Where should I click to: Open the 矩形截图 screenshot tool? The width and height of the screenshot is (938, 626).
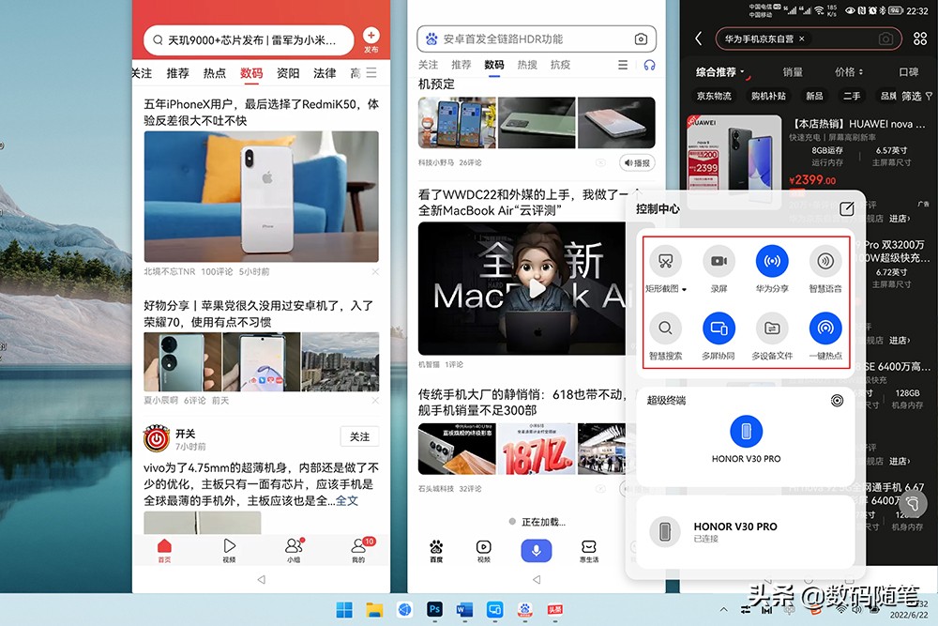pyautogui.click(x=667, y=263)
